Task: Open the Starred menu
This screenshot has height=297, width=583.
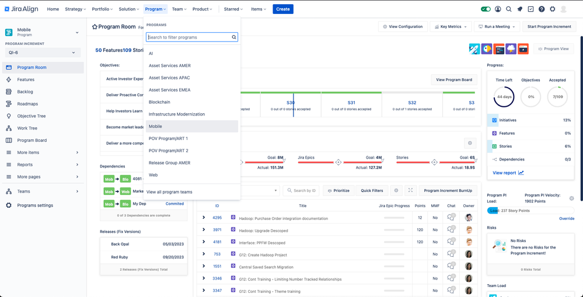Action: coord(233,9)
